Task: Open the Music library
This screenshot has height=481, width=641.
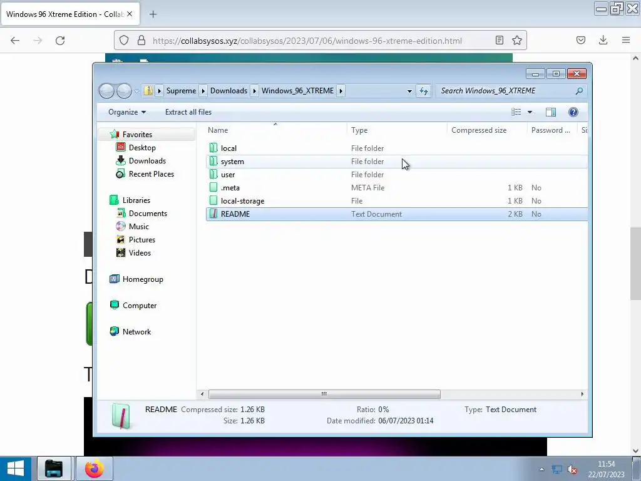Action: 139,227
